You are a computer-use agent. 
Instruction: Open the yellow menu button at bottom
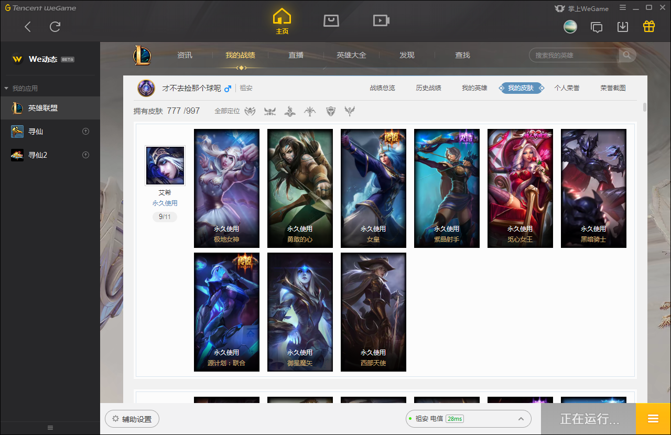(x=653, y=419)
